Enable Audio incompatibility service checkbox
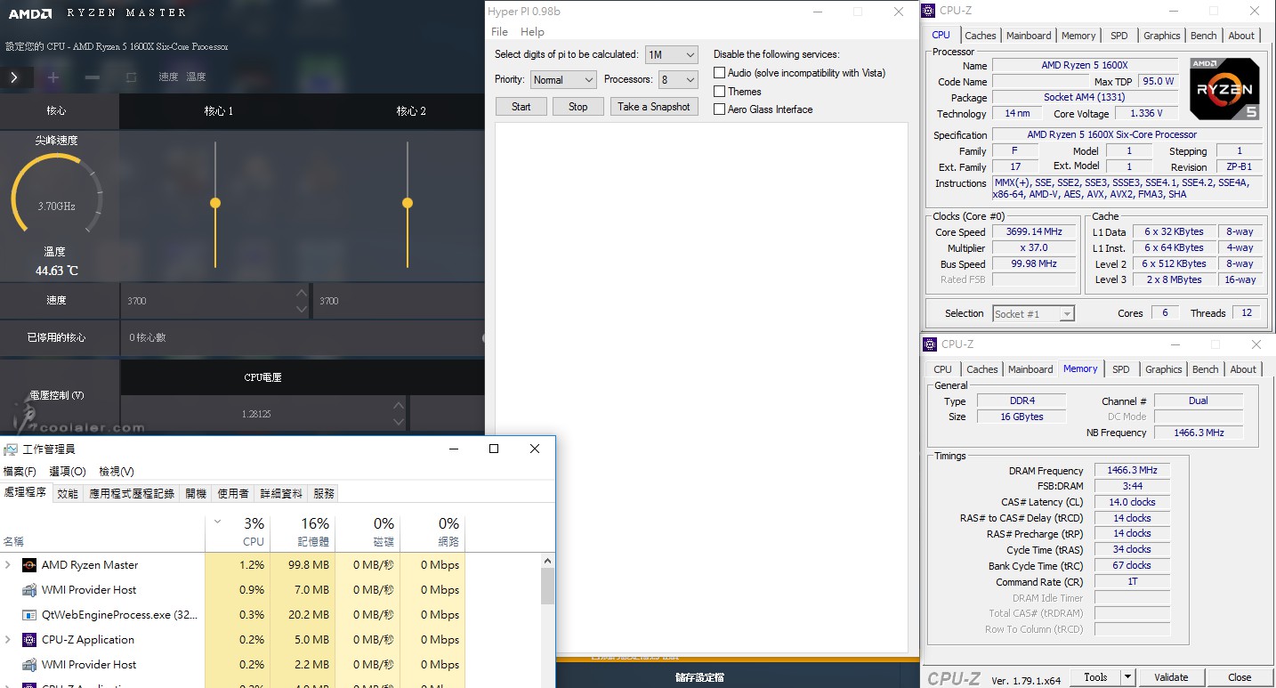 720,73
